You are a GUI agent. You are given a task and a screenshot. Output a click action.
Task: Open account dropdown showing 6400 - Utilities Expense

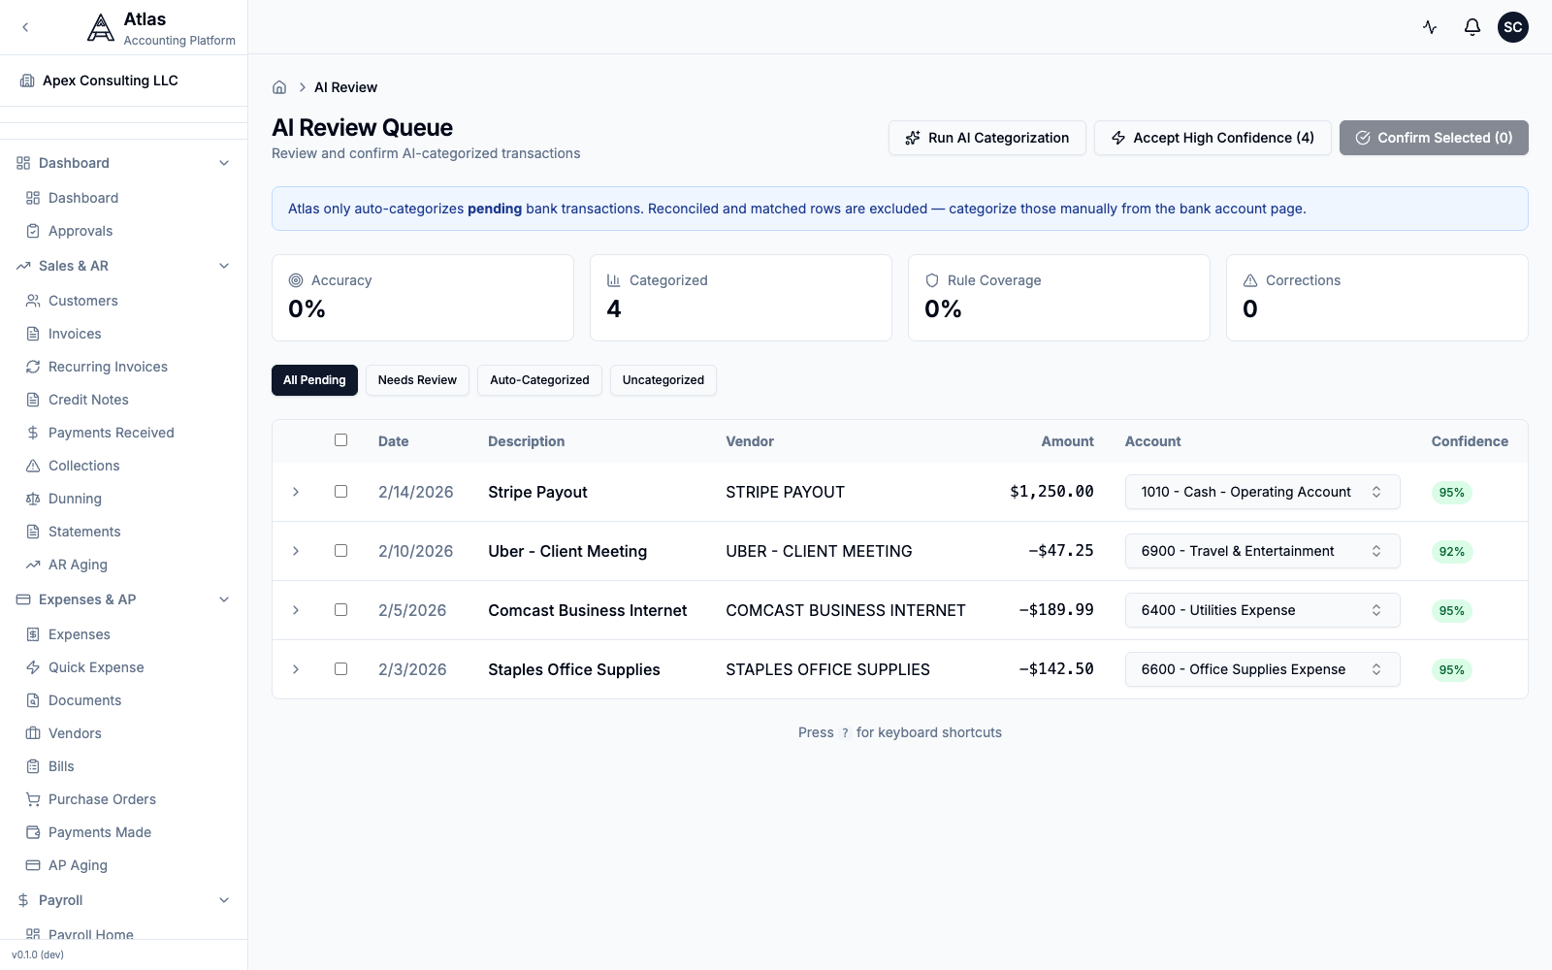click(x=1262, y=610)
